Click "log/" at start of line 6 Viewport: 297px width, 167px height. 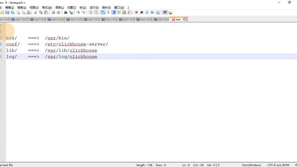(x=12, y=57)
